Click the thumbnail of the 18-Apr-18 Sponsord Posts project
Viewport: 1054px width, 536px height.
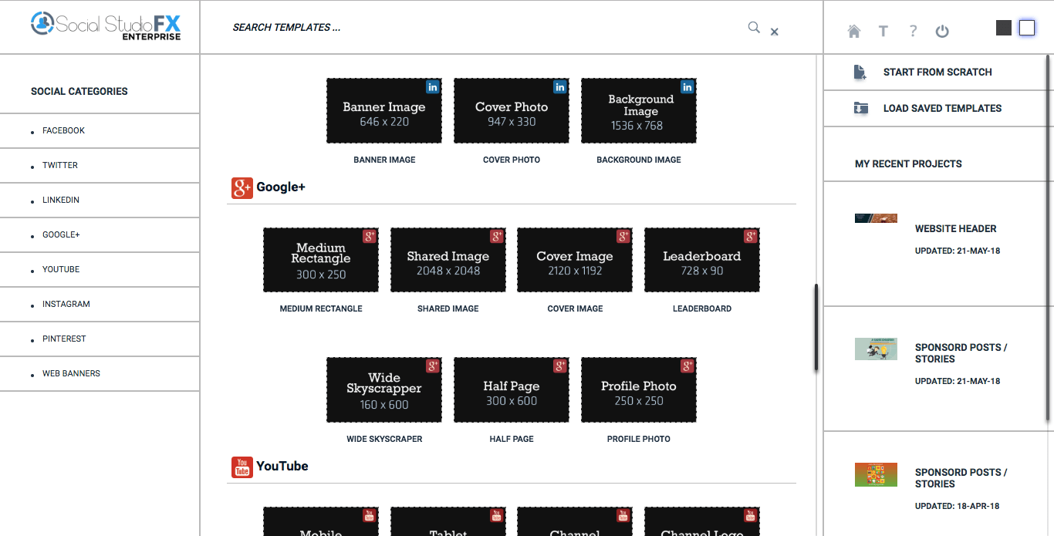pos(876,474)
